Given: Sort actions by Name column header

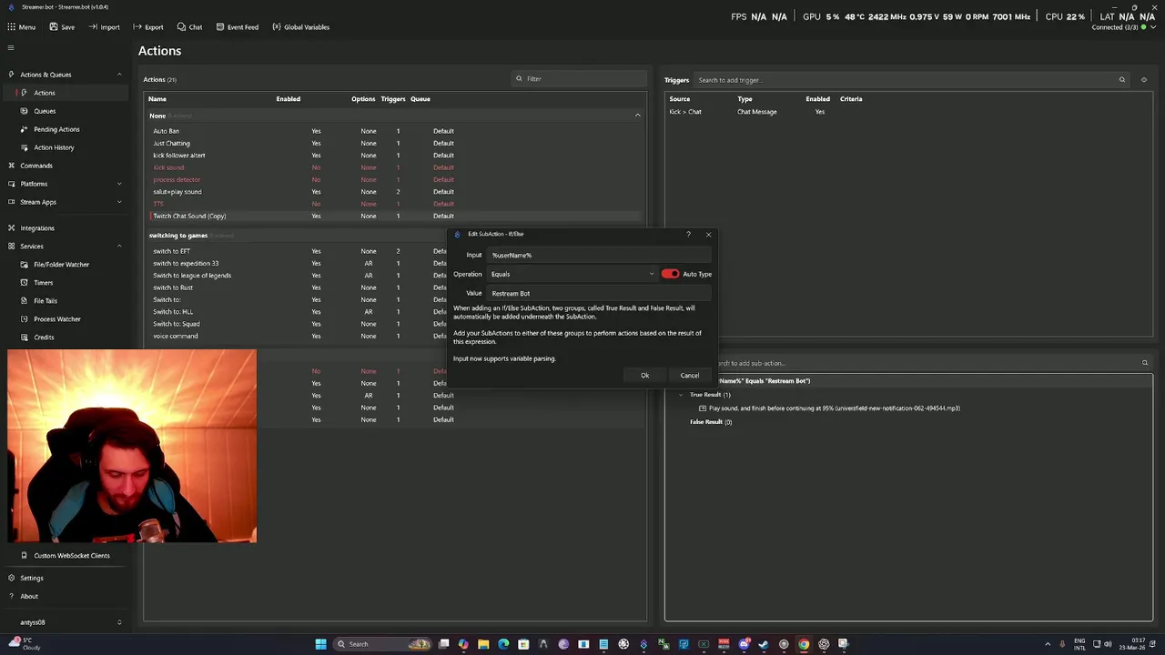Looking at the screenshot, I should [157, 99].
